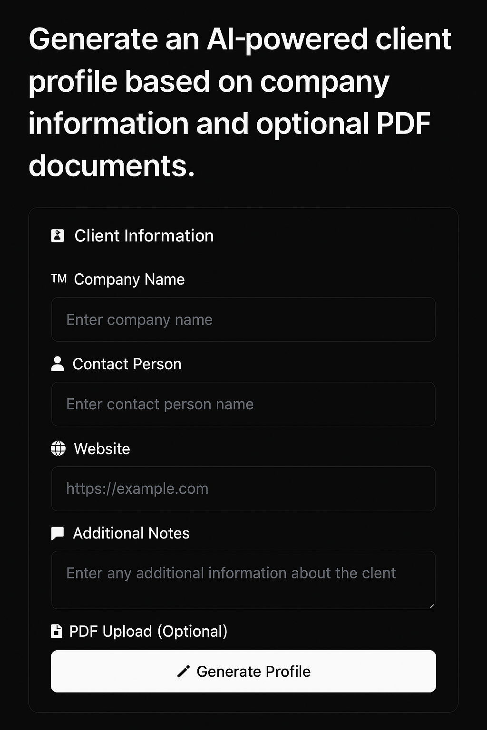The image size is (487, 730).
Task: Click the speech bubble icon beside Additional Notes
Action: 58,533
